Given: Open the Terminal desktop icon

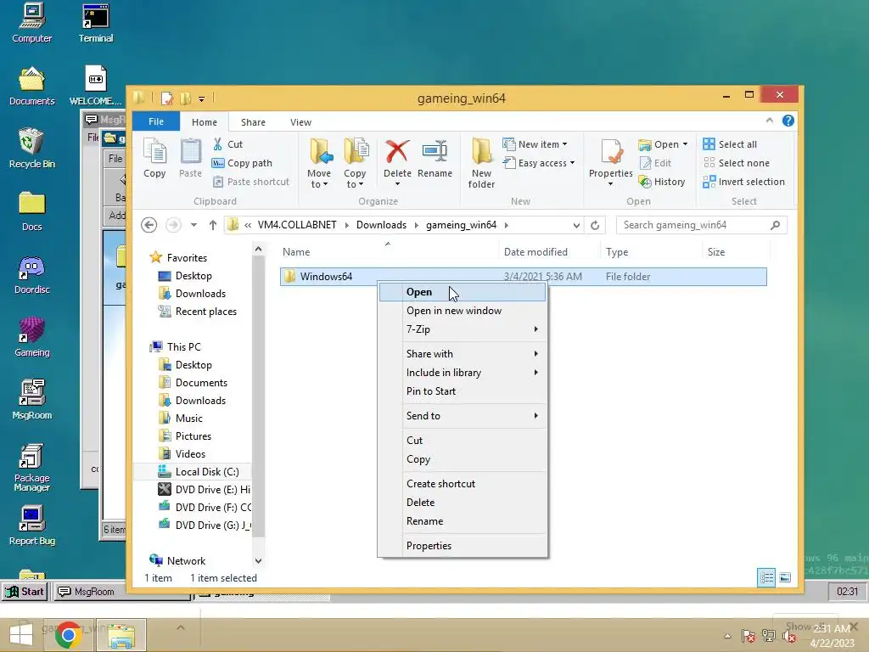Looking at the screenshot, I should click(96, 23).
